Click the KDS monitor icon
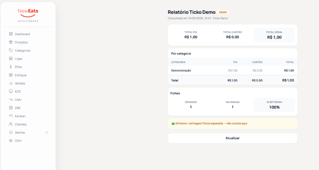Screen dimensions: 319x170 11,91
